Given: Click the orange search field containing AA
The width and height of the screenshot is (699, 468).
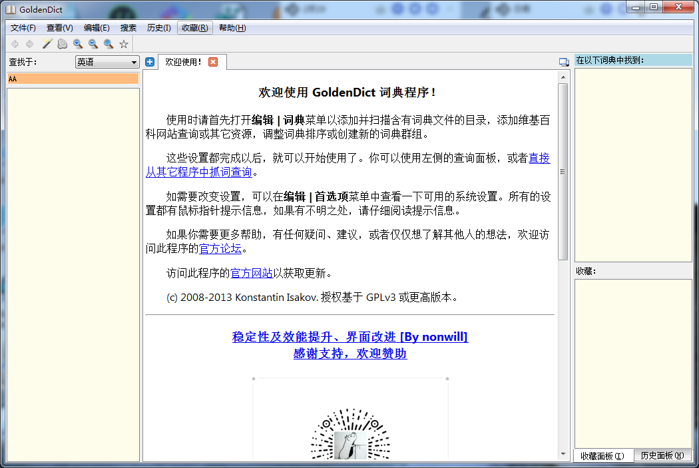Looking at the screenshot, I should click(73, 79).
